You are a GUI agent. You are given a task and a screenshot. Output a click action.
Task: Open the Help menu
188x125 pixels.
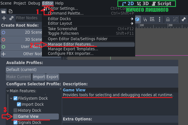(59, 3)
